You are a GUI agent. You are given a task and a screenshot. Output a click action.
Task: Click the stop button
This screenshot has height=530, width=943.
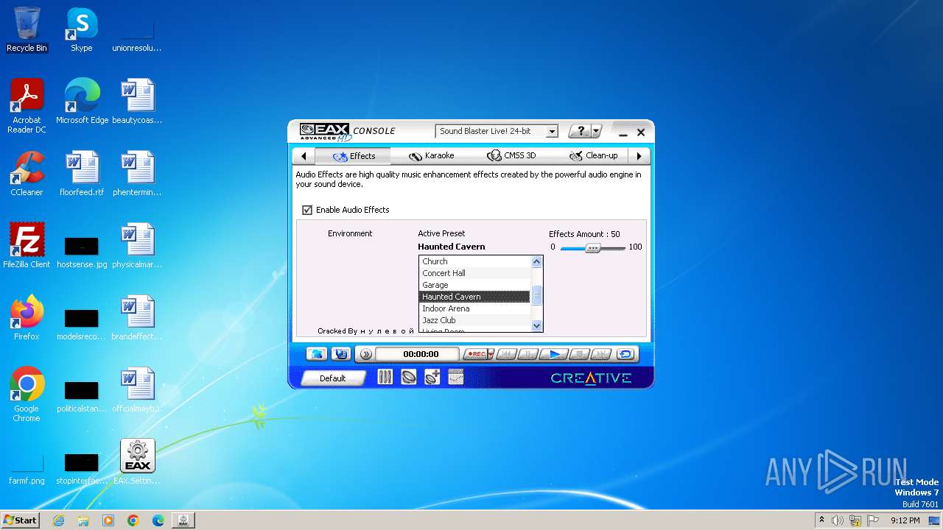(x=579, y=354)
